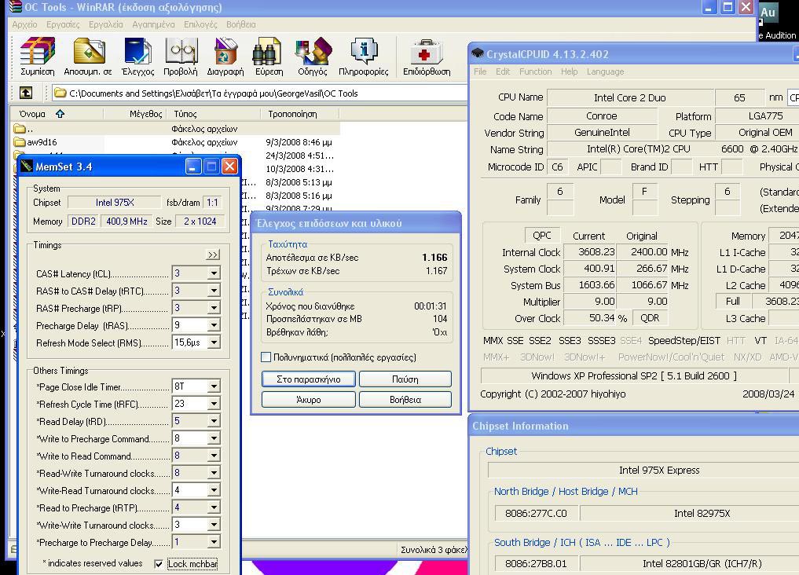
Task: Open the Refresh Mode Select dropdown
Action: tap(214, 342)
